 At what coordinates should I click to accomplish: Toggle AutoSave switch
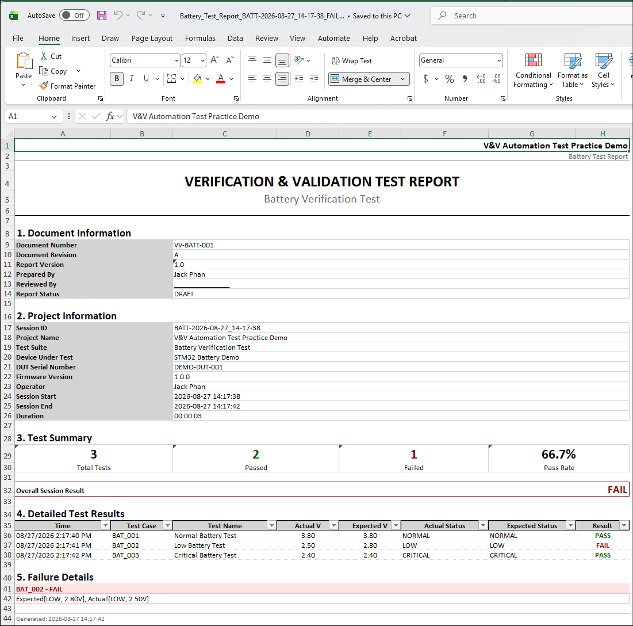pos(74,16)
